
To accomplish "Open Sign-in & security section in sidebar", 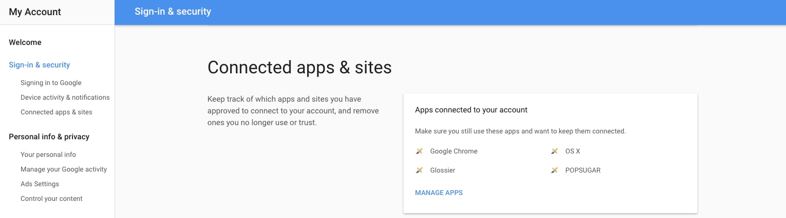I will coord(39,65).
